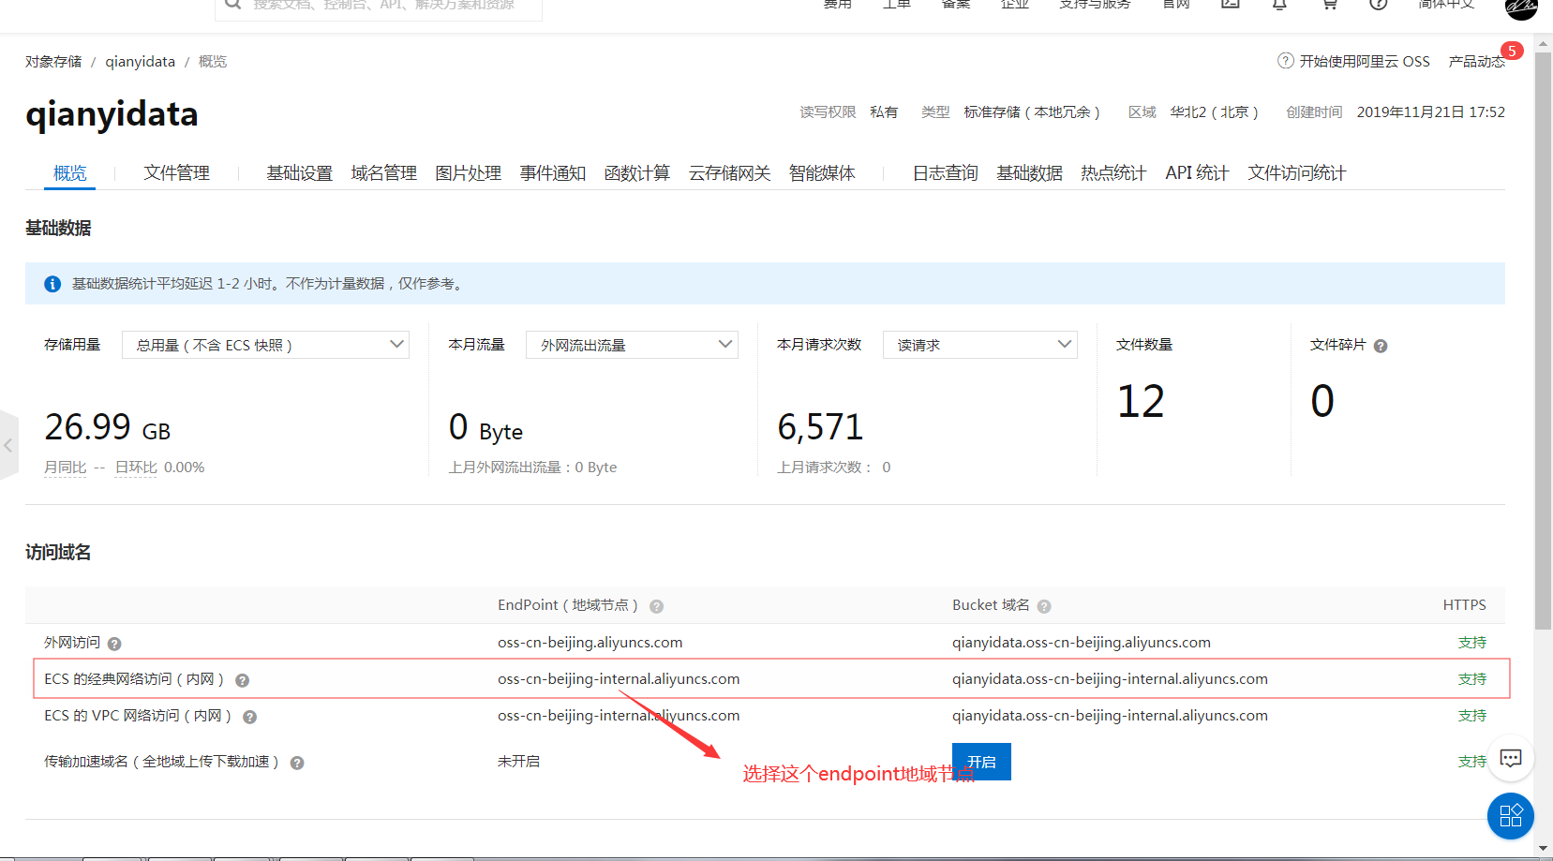Open the 热点统计 tab
This screenshot has height=861, width=1553.
(x=1112, y=173)
